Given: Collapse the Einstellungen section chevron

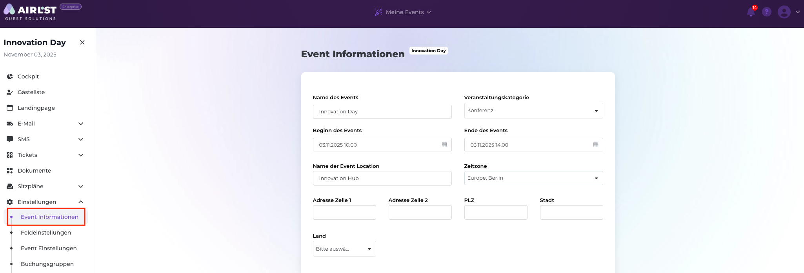Looking at the screenshot, I should [x=81, y=202].
